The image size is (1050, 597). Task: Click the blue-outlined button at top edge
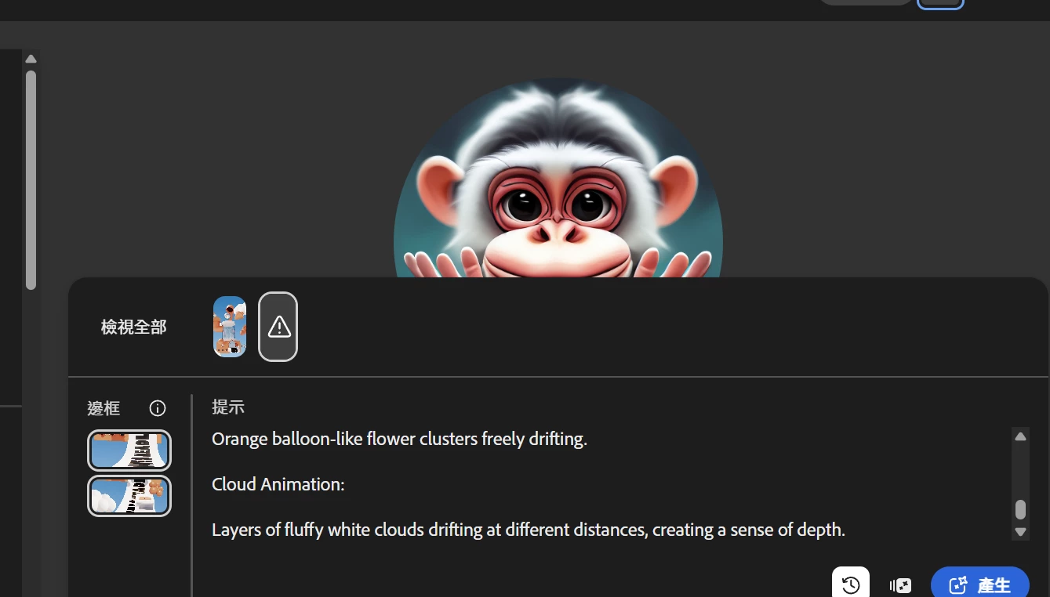pyautogui.click(x=940, y=3)
